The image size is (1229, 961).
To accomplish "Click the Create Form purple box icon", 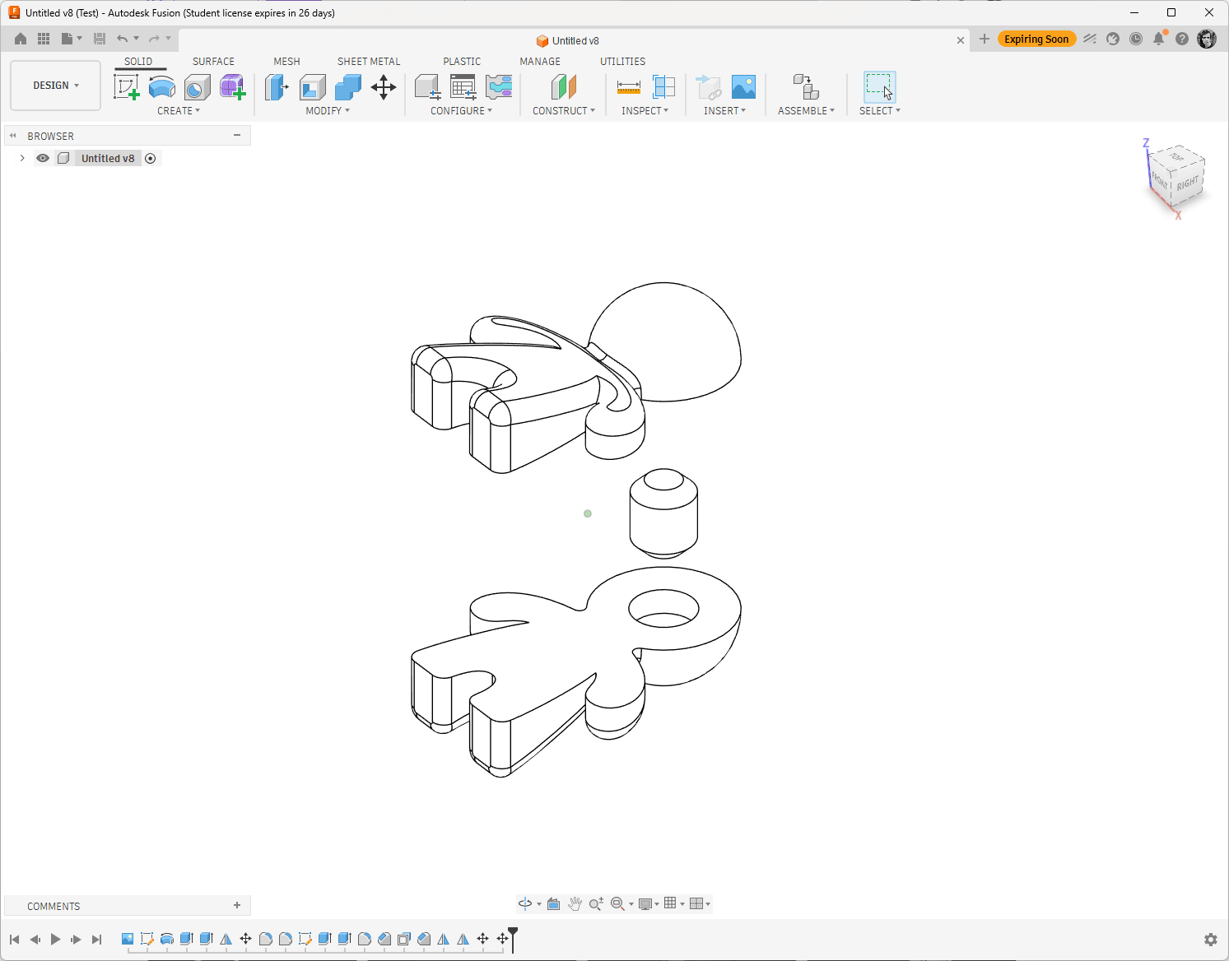I will pos(233,86).
